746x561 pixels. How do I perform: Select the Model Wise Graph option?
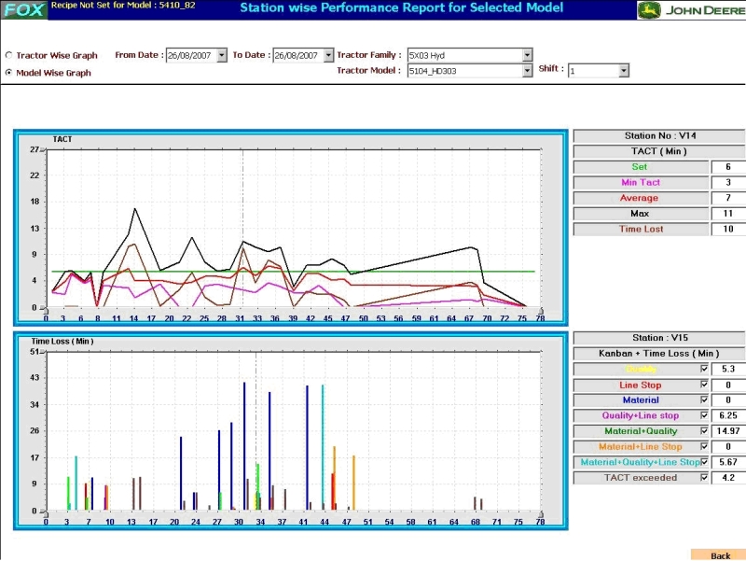point(10,73)
